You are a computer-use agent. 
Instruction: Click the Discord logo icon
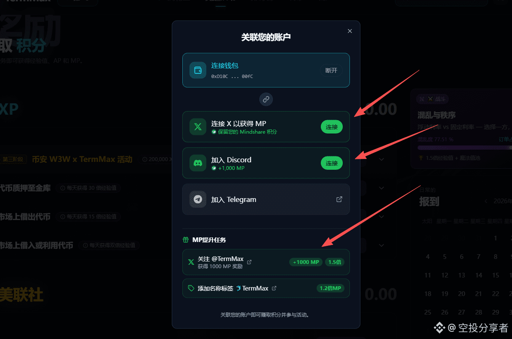point(197,163)
